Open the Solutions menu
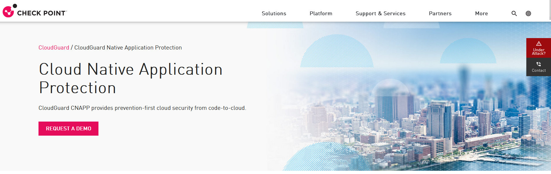Viewport: 551px width, 174px height. click(274, 13)
